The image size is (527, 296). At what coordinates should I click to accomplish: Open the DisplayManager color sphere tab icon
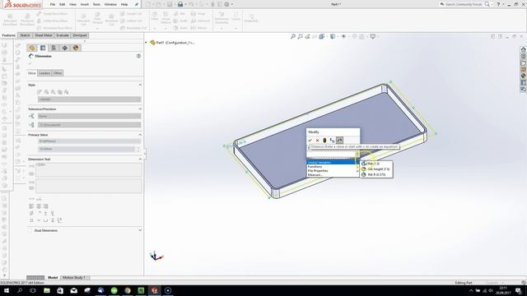click(76, 48)
